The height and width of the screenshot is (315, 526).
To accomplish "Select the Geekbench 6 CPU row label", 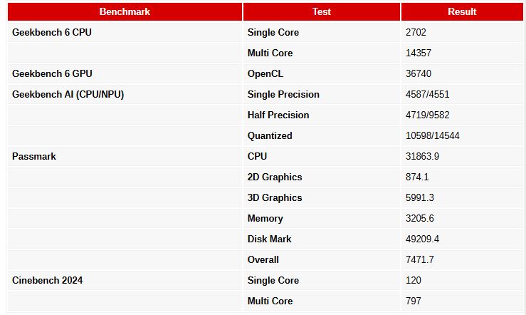I will pos(52,32).
